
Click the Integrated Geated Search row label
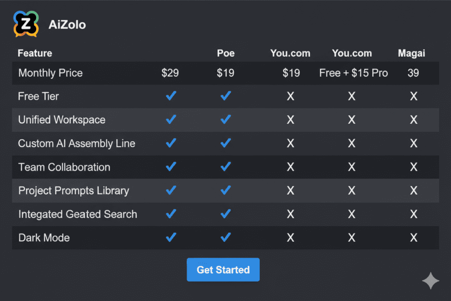tap(78, 214)
